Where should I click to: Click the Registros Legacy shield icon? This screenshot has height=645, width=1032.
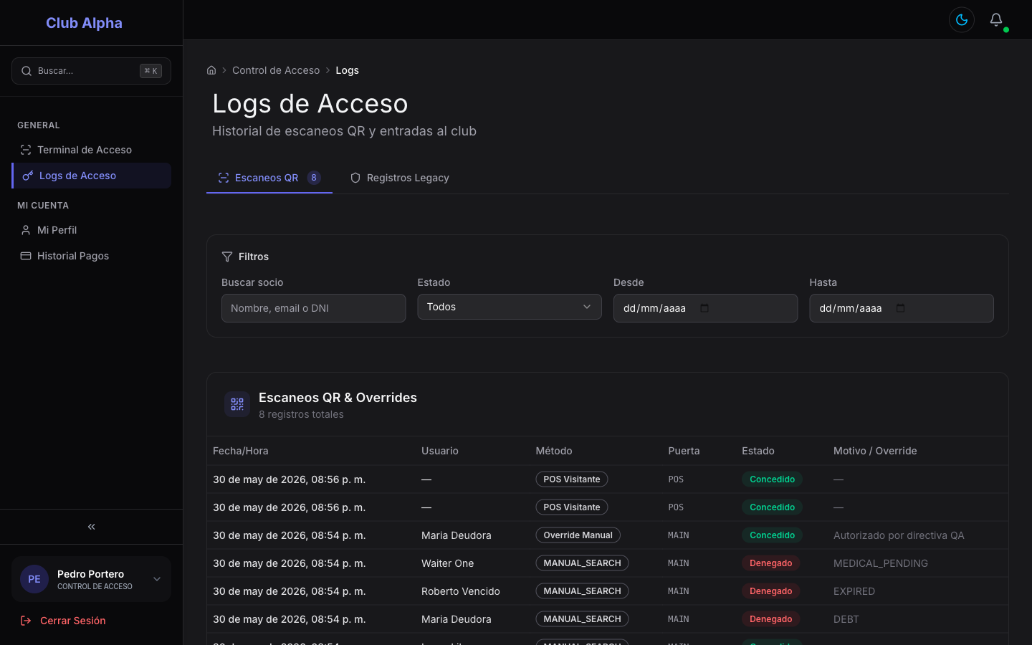click(x=355, y=178)
